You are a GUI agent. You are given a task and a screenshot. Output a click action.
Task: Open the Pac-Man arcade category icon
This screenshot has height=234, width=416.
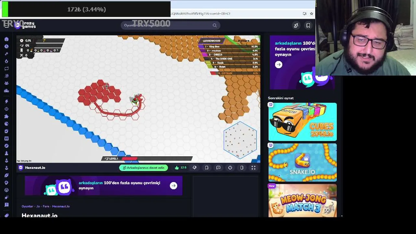6,124
